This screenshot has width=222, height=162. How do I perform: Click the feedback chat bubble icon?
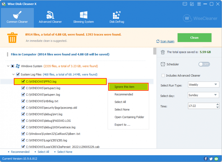(185, 4)
